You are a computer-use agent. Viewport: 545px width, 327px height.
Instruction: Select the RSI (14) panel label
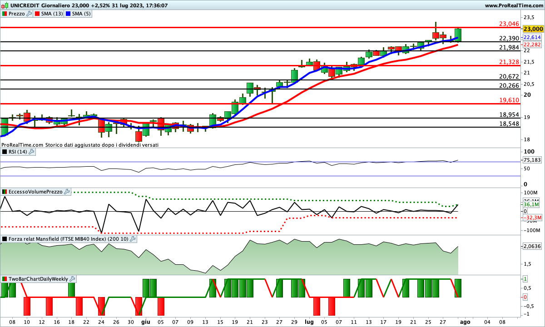tap(18, 152)
